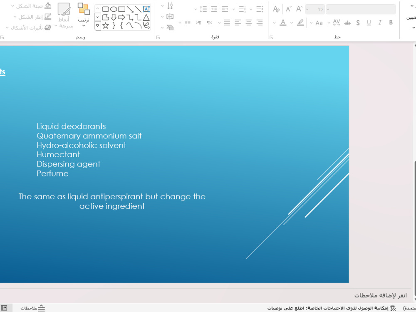Image resolution: width=416 pixels, height=312 pixels.
Task: Select the Oval shape
Action: (114, 9)
